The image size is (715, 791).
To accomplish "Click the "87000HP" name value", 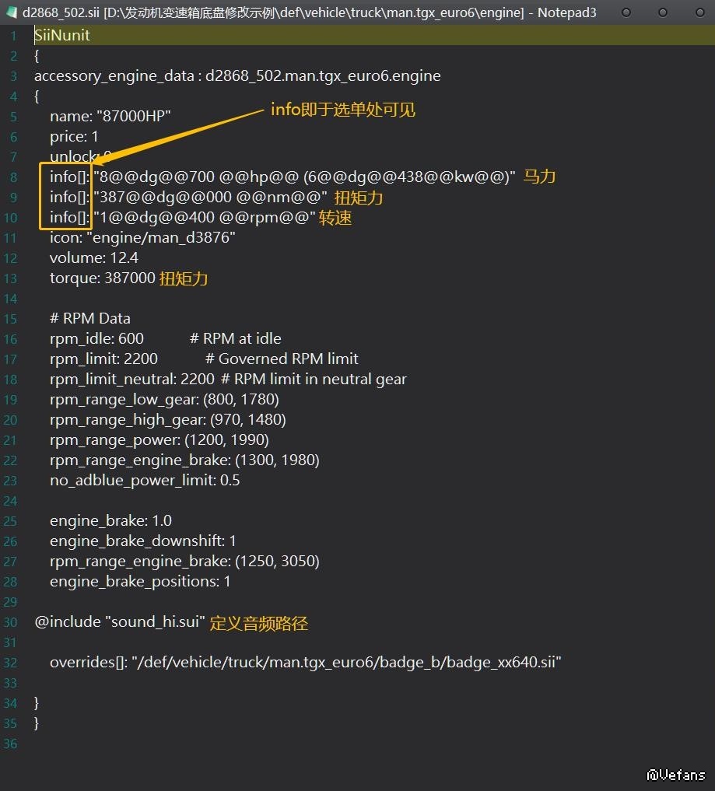I will (x=133, y=117).
